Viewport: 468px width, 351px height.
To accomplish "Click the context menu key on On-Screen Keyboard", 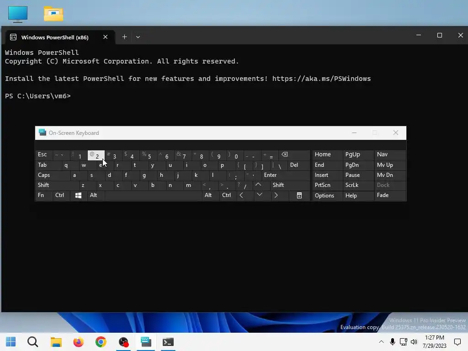I will pyautogui.click(x=299, y=195).
